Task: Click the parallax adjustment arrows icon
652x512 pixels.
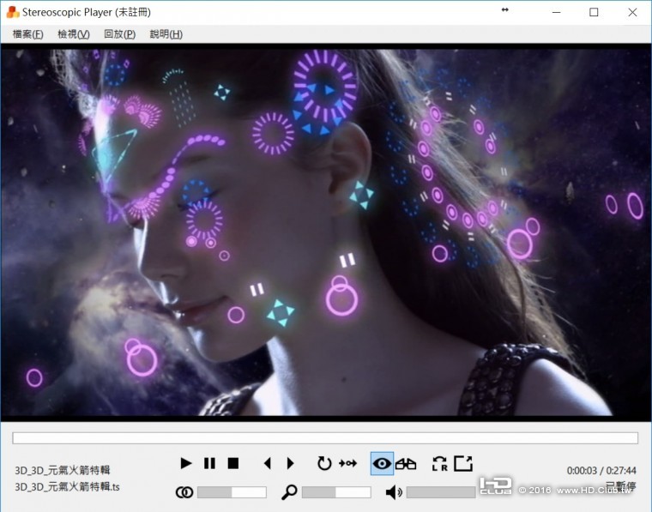Action: tap(348, 463)
